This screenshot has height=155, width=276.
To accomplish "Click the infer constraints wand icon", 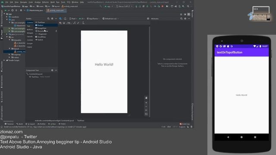I will (78, 23).
